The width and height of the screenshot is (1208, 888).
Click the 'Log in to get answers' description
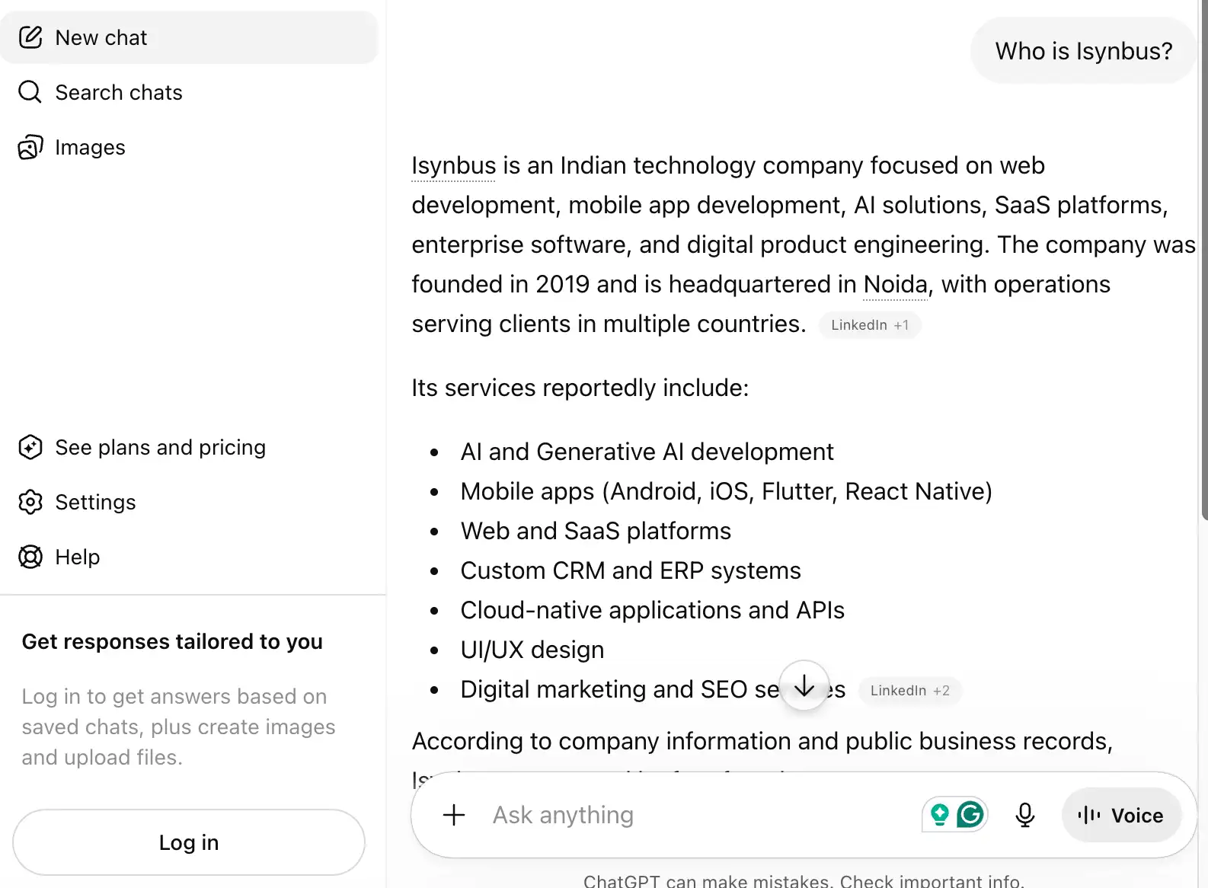178,727
